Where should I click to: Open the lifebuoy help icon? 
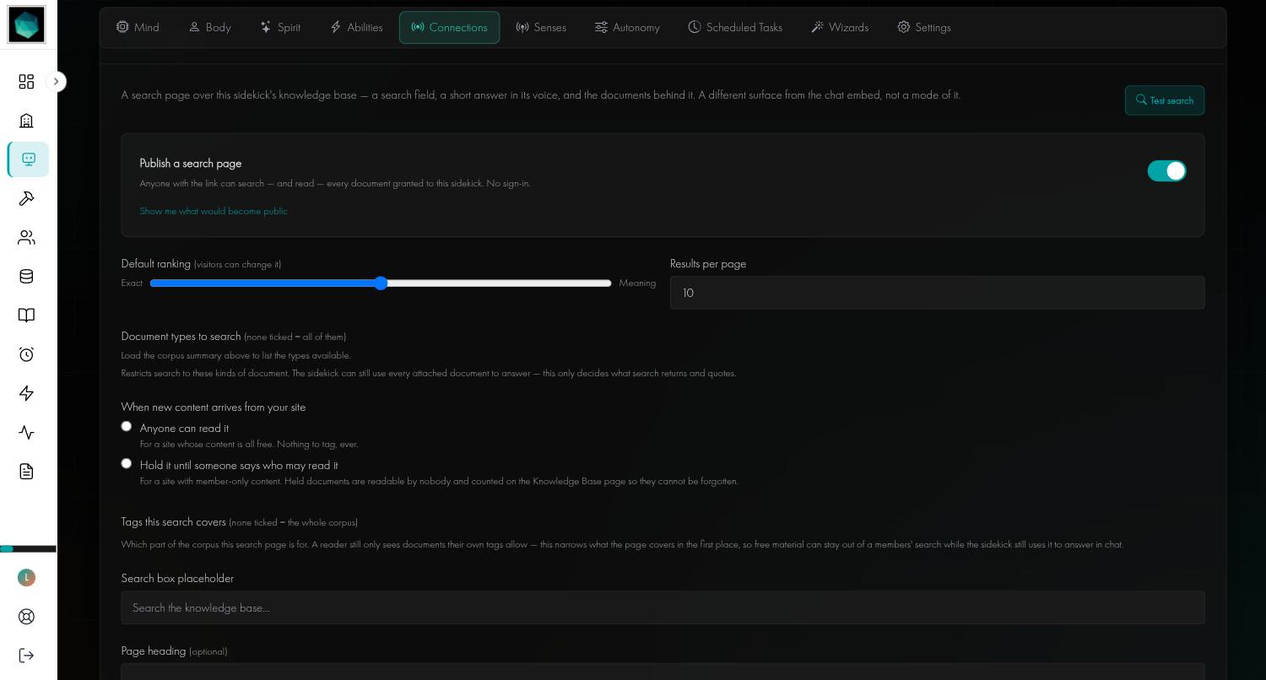tap(26, 617)
